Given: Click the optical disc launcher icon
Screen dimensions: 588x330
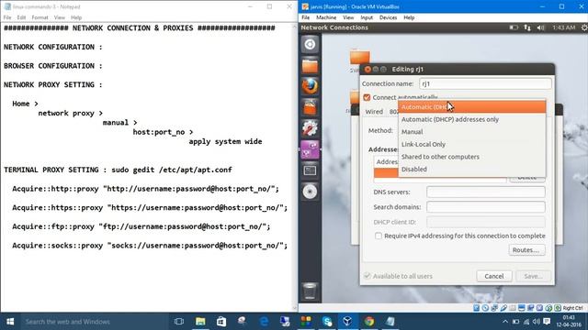Looking at the screenshot, I should [310, 192].
